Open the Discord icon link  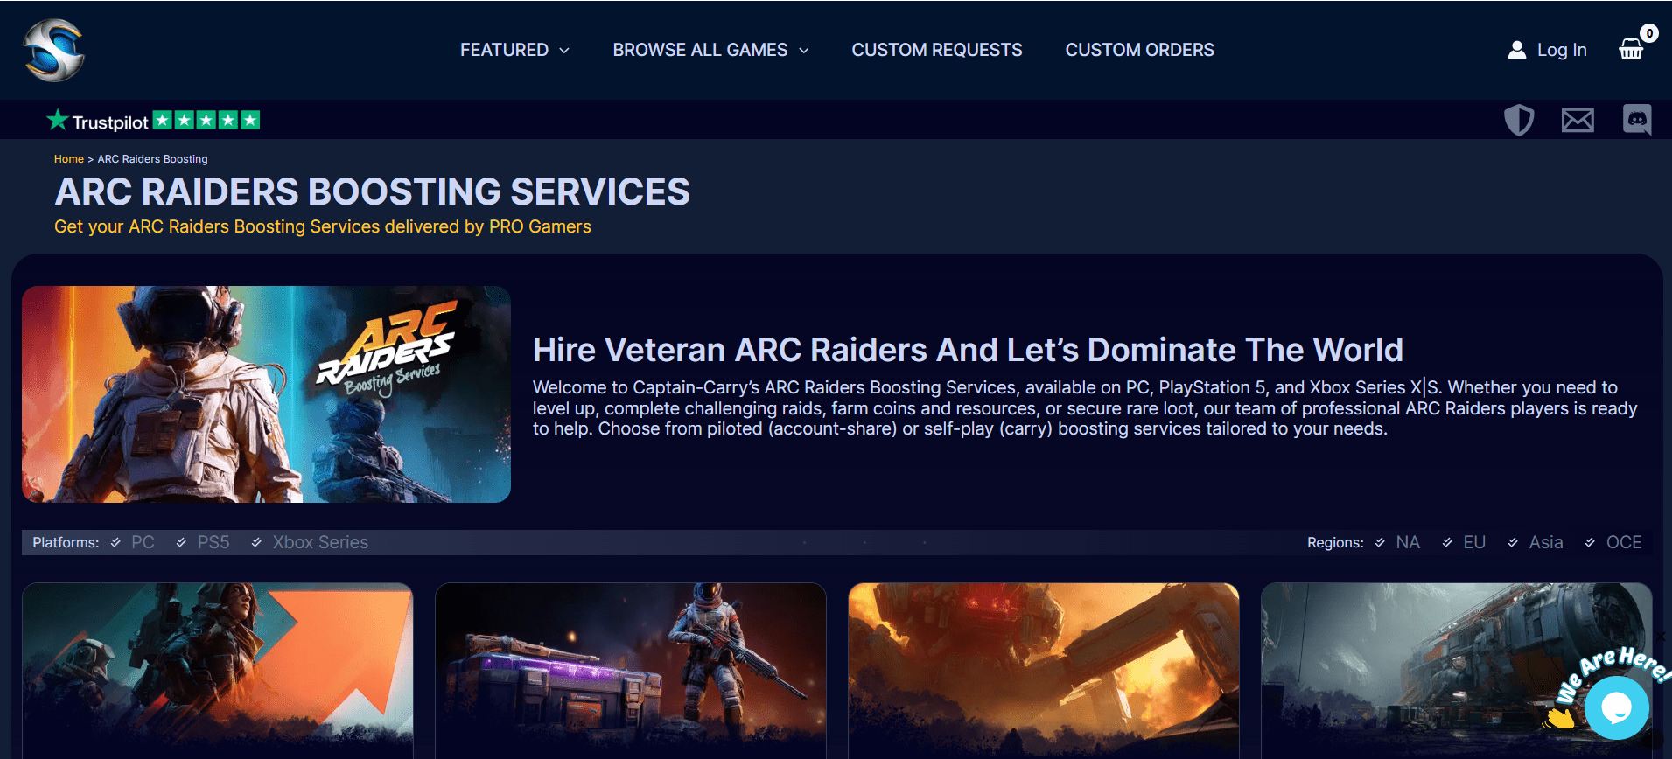1636,120
